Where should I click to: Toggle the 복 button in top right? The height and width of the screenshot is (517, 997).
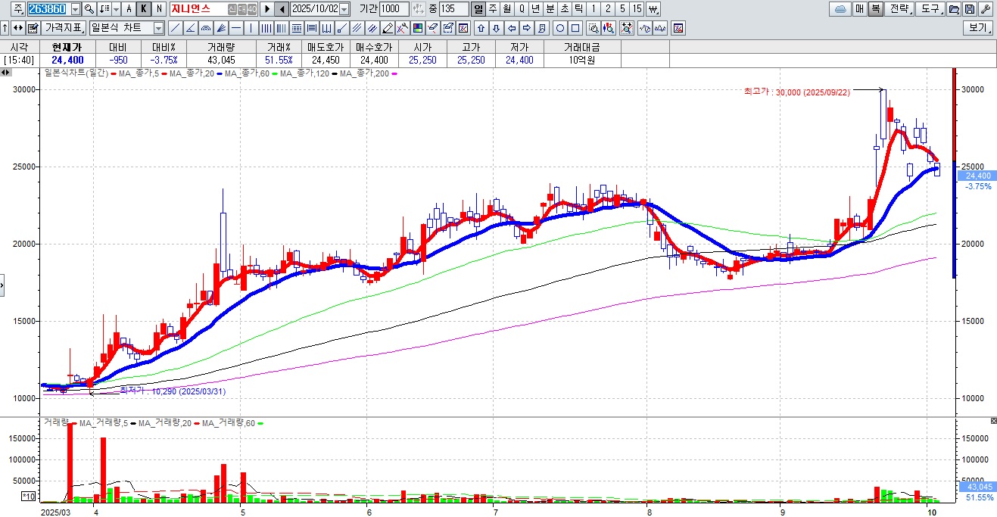click(874, 9)
